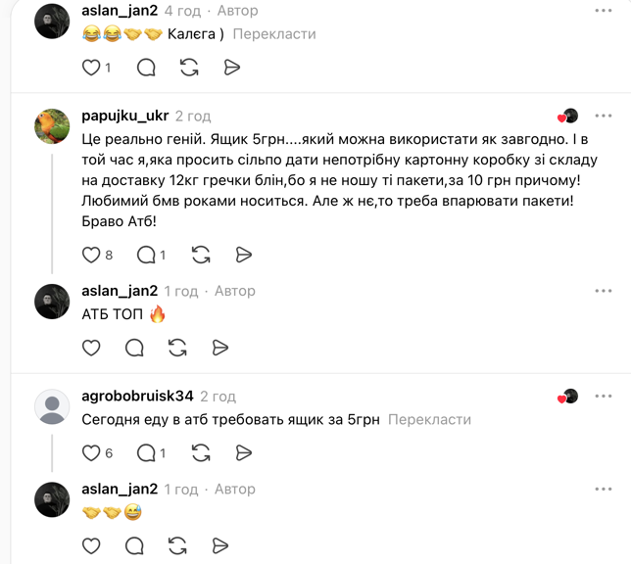This screenshot has width=631, height=564.
Task: Like the agrobobruisk34 comment with 6 likes
Action: [91, 453]
